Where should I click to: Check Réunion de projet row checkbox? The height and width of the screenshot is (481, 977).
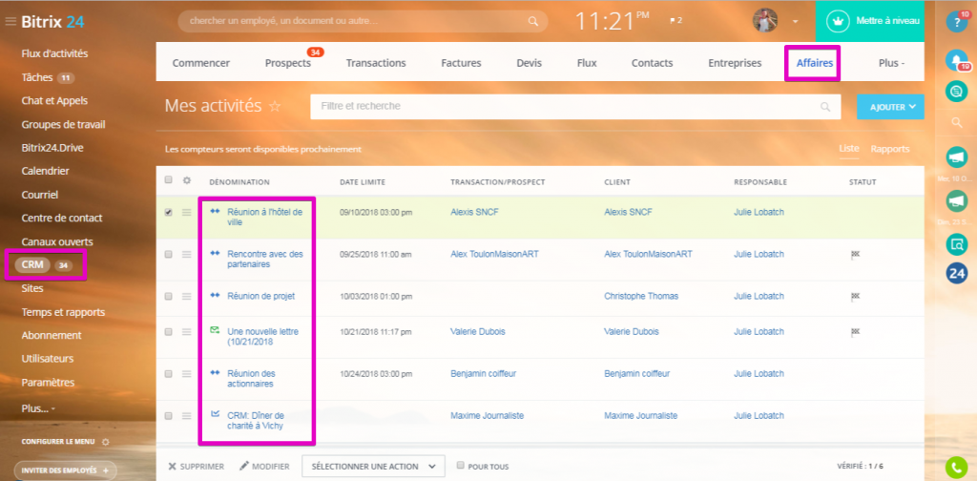pyautogui.click(x=168, y=297)
